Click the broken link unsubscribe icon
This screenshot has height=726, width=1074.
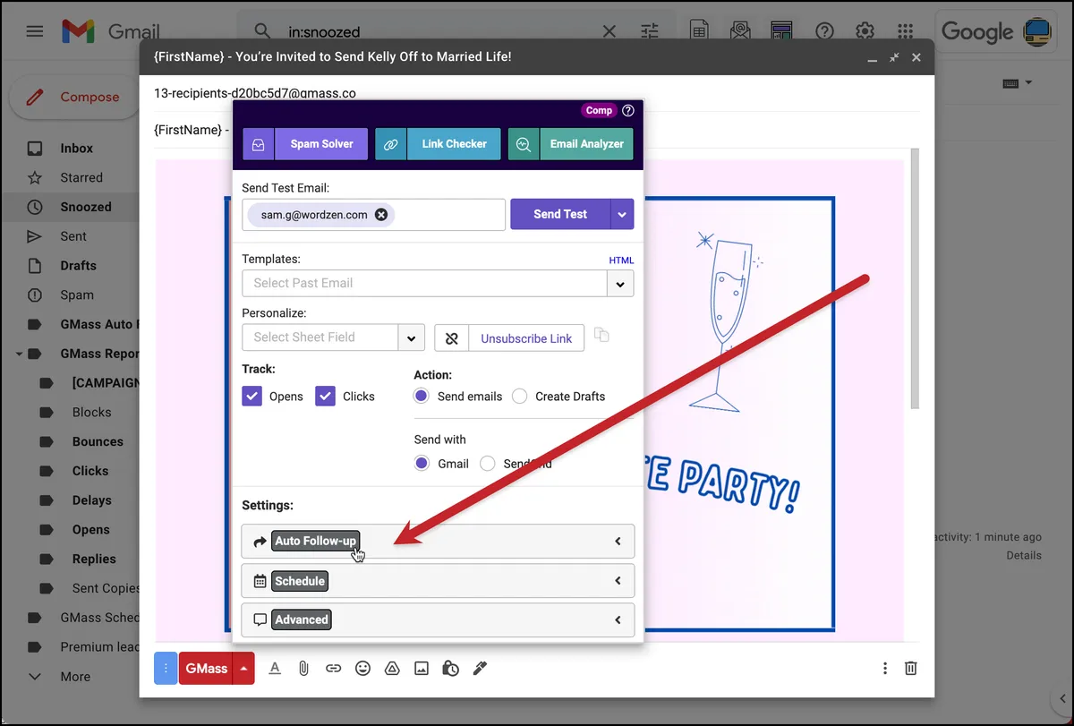[451, 338]
